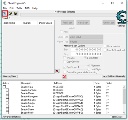Image resolution: width=128 pixels, height=120 pixels.
Task: Enable the Unrandomizer checkbox
Action: (x=105, y=46)
